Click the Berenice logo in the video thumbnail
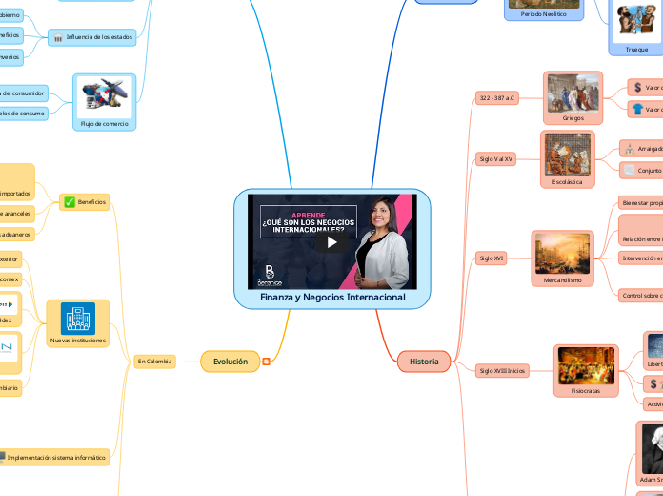 (x=270, y=276)
